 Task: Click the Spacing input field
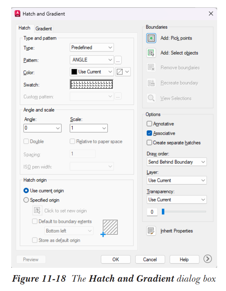(x=83, y=154)
